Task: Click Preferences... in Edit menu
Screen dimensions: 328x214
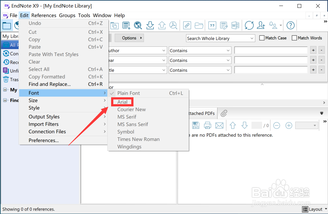Action: 64,140
